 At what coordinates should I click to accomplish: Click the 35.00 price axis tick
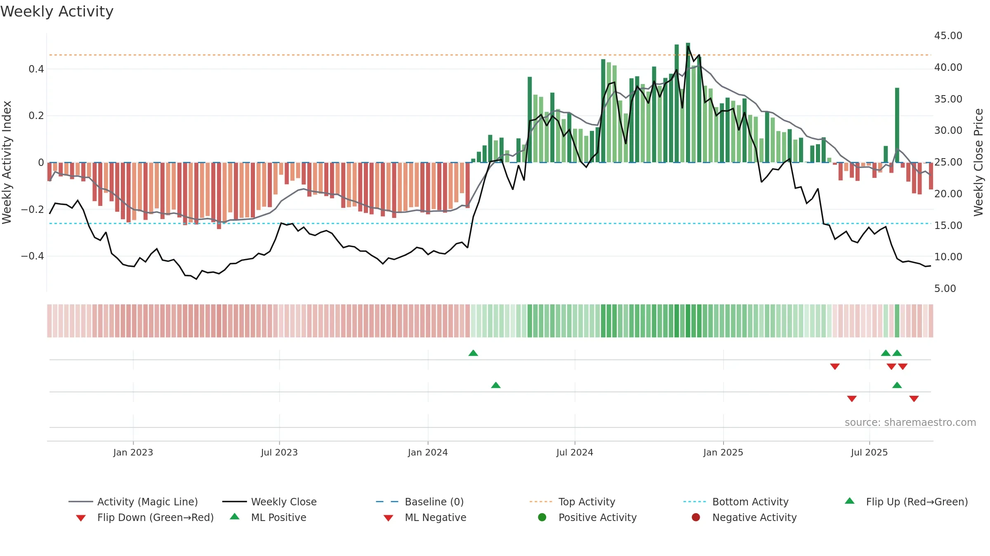click(x=948, y=99)
